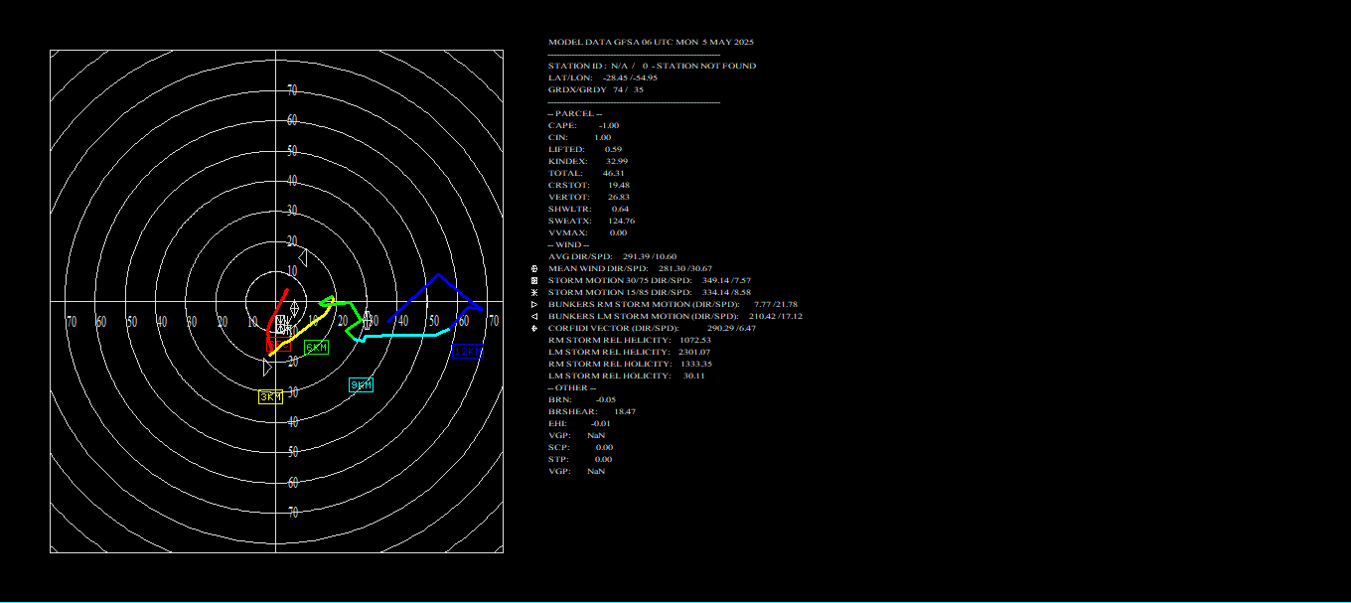1351x603 pixels.
Task: Click the EHI value -0.01
Action: click(x=600, y=423)
